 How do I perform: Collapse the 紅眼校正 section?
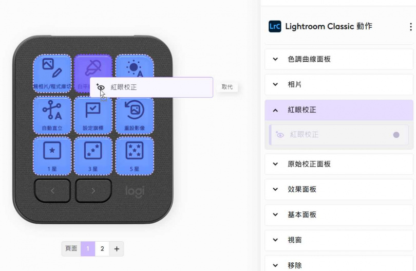coord(339,110)
